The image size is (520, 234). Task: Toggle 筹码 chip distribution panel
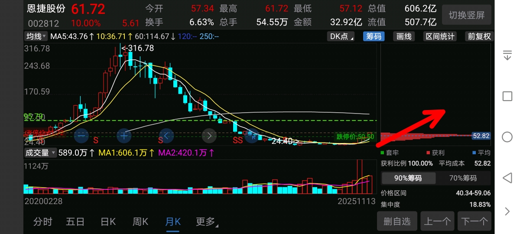point(374,36)
